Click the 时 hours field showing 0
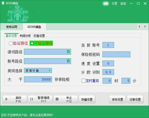149x118 pixels. (x=107, y=81)
